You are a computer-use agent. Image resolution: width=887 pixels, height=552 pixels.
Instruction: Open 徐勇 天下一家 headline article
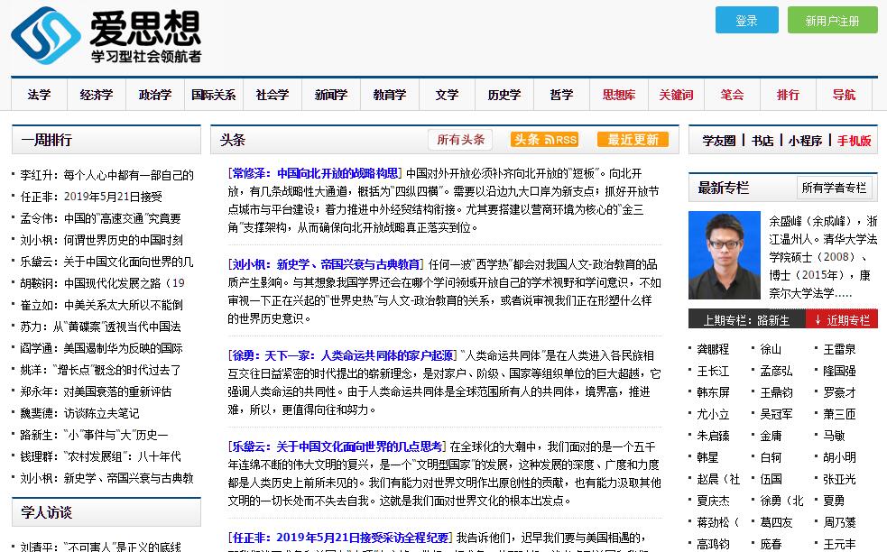[x=342, y=355]
